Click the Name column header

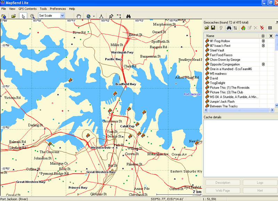(x=232, y=36)
